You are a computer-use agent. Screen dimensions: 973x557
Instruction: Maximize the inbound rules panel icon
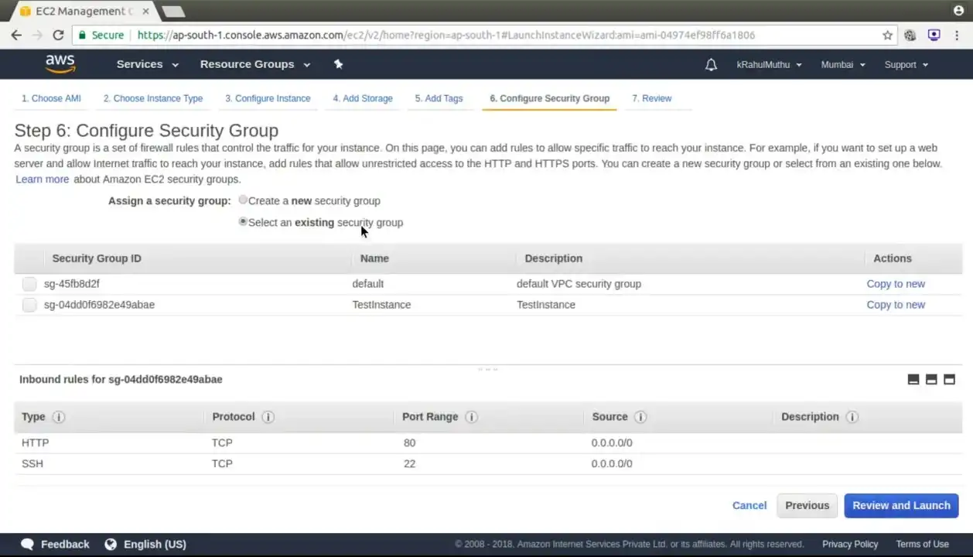tap(949, 379)
